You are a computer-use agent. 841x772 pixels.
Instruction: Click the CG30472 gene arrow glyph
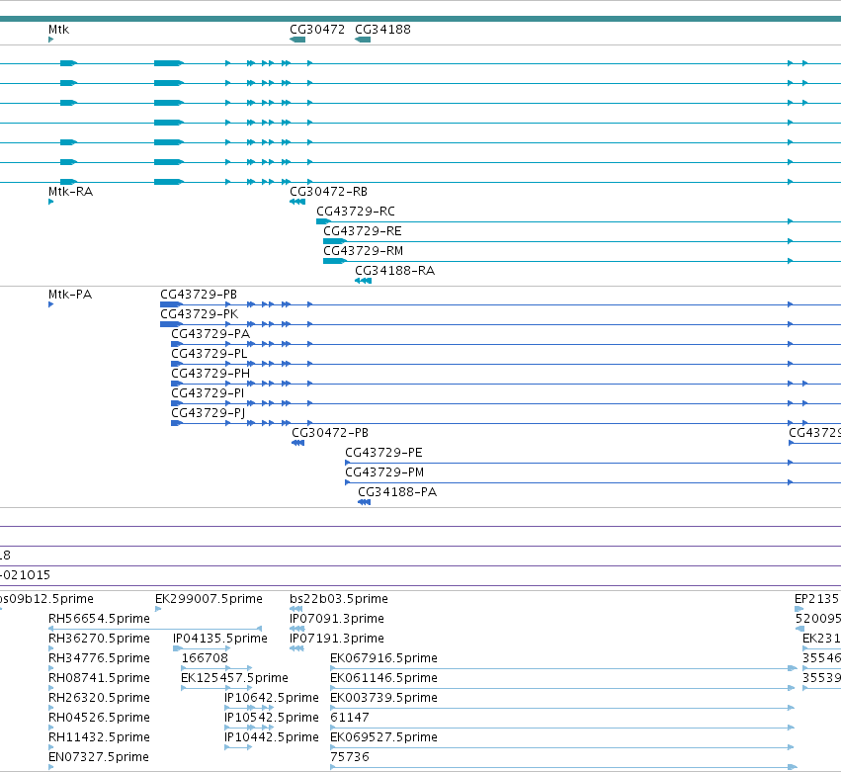coord(297,40)
